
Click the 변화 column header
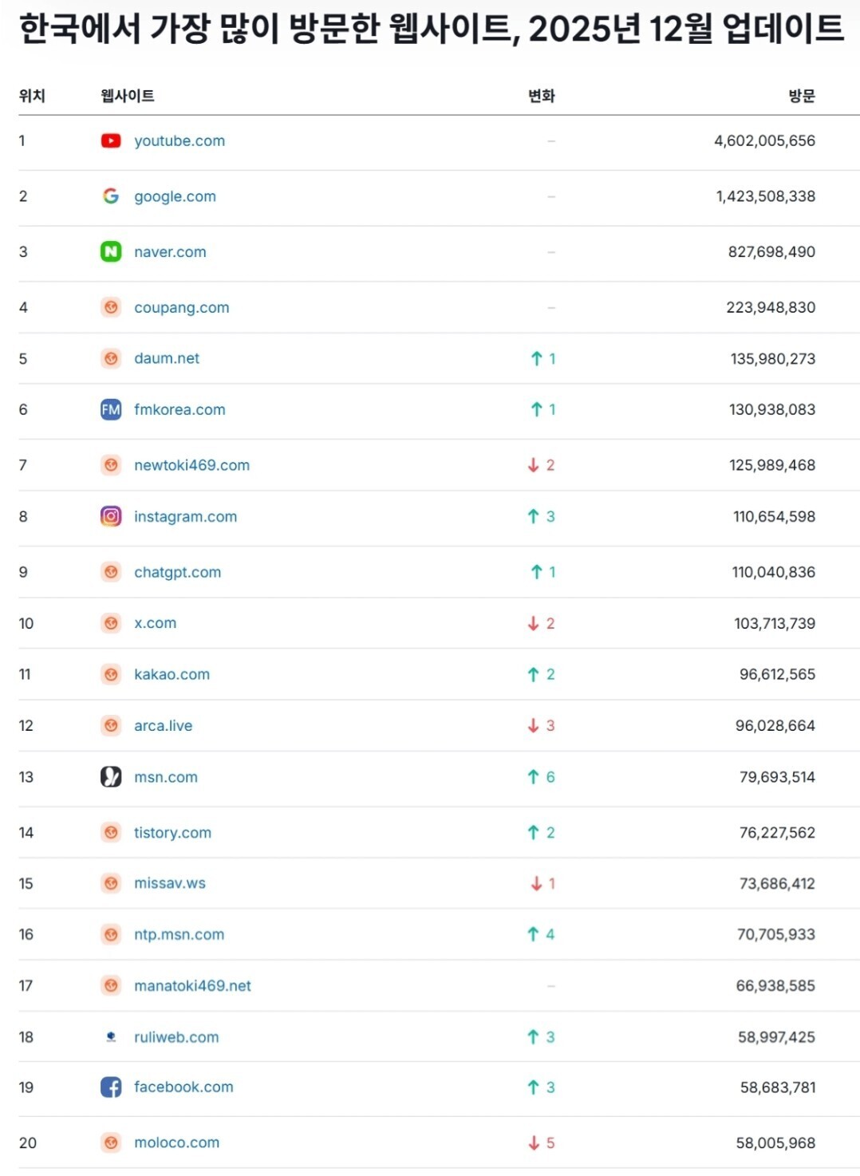coord(541,97)
